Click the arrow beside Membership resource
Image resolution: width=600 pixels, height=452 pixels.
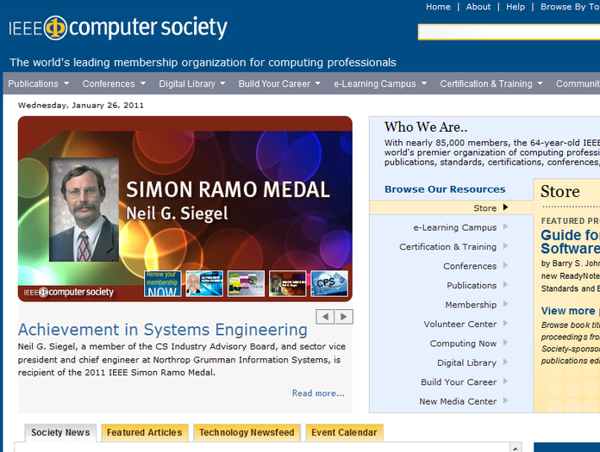click(505, 304)
